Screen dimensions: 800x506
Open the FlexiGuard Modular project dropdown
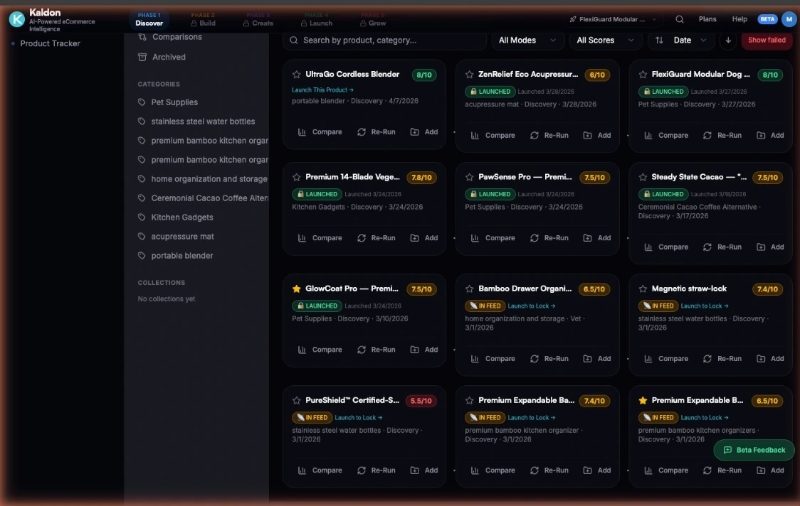[x=614, y=19]
